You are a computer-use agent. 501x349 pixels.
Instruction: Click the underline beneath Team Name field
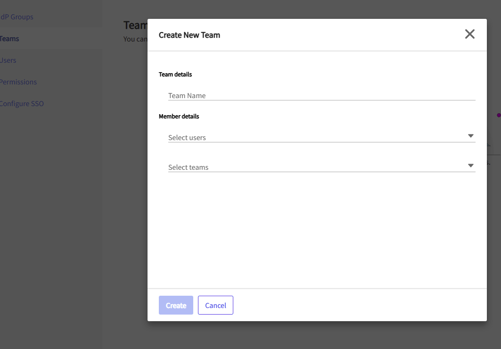point(321,100)
